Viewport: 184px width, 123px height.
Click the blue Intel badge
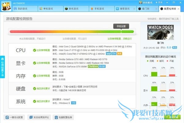click(109, 54)
